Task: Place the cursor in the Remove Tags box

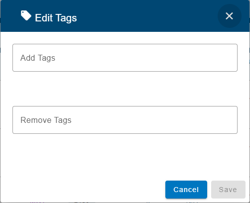Action: (125, 120)
